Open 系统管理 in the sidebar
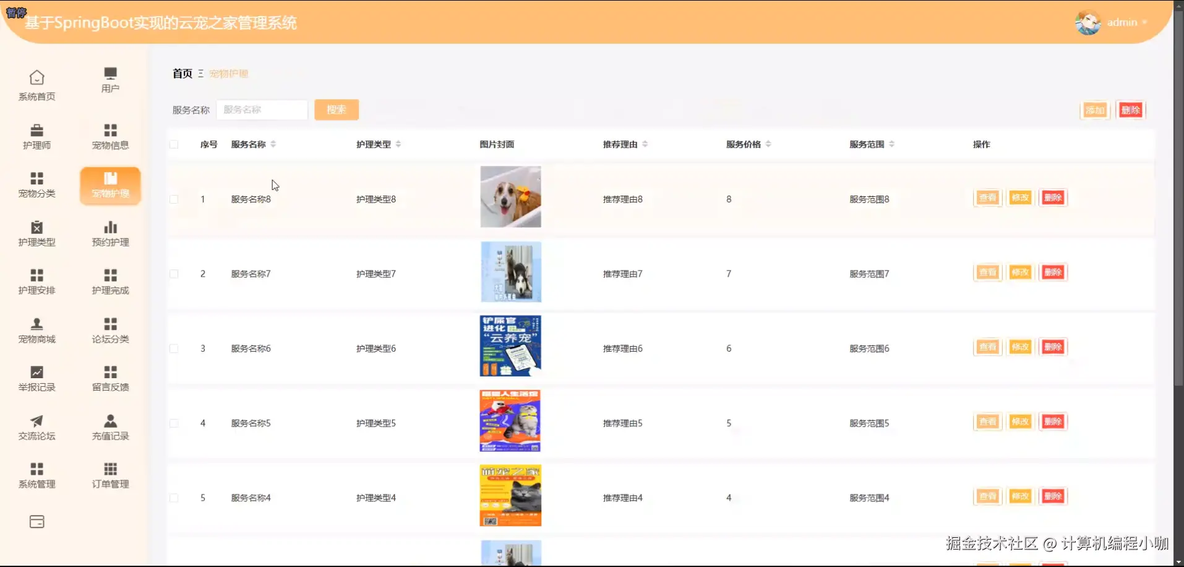This screenshot has height=567, width=1184. [36, 475]
